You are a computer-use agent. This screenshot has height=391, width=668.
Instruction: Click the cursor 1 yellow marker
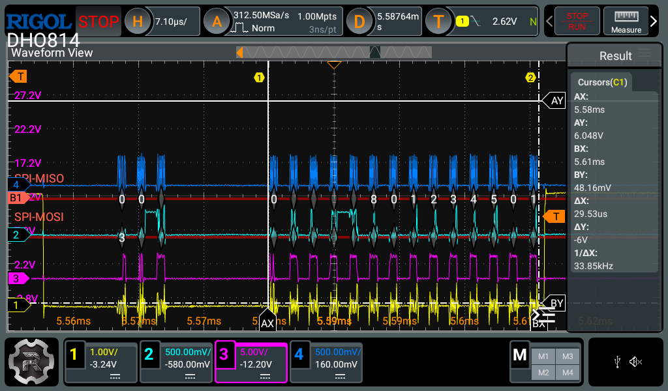(259, 78)
